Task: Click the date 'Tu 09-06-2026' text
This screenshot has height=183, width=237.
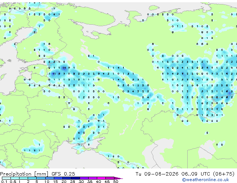Action: [x=157, y=174]
